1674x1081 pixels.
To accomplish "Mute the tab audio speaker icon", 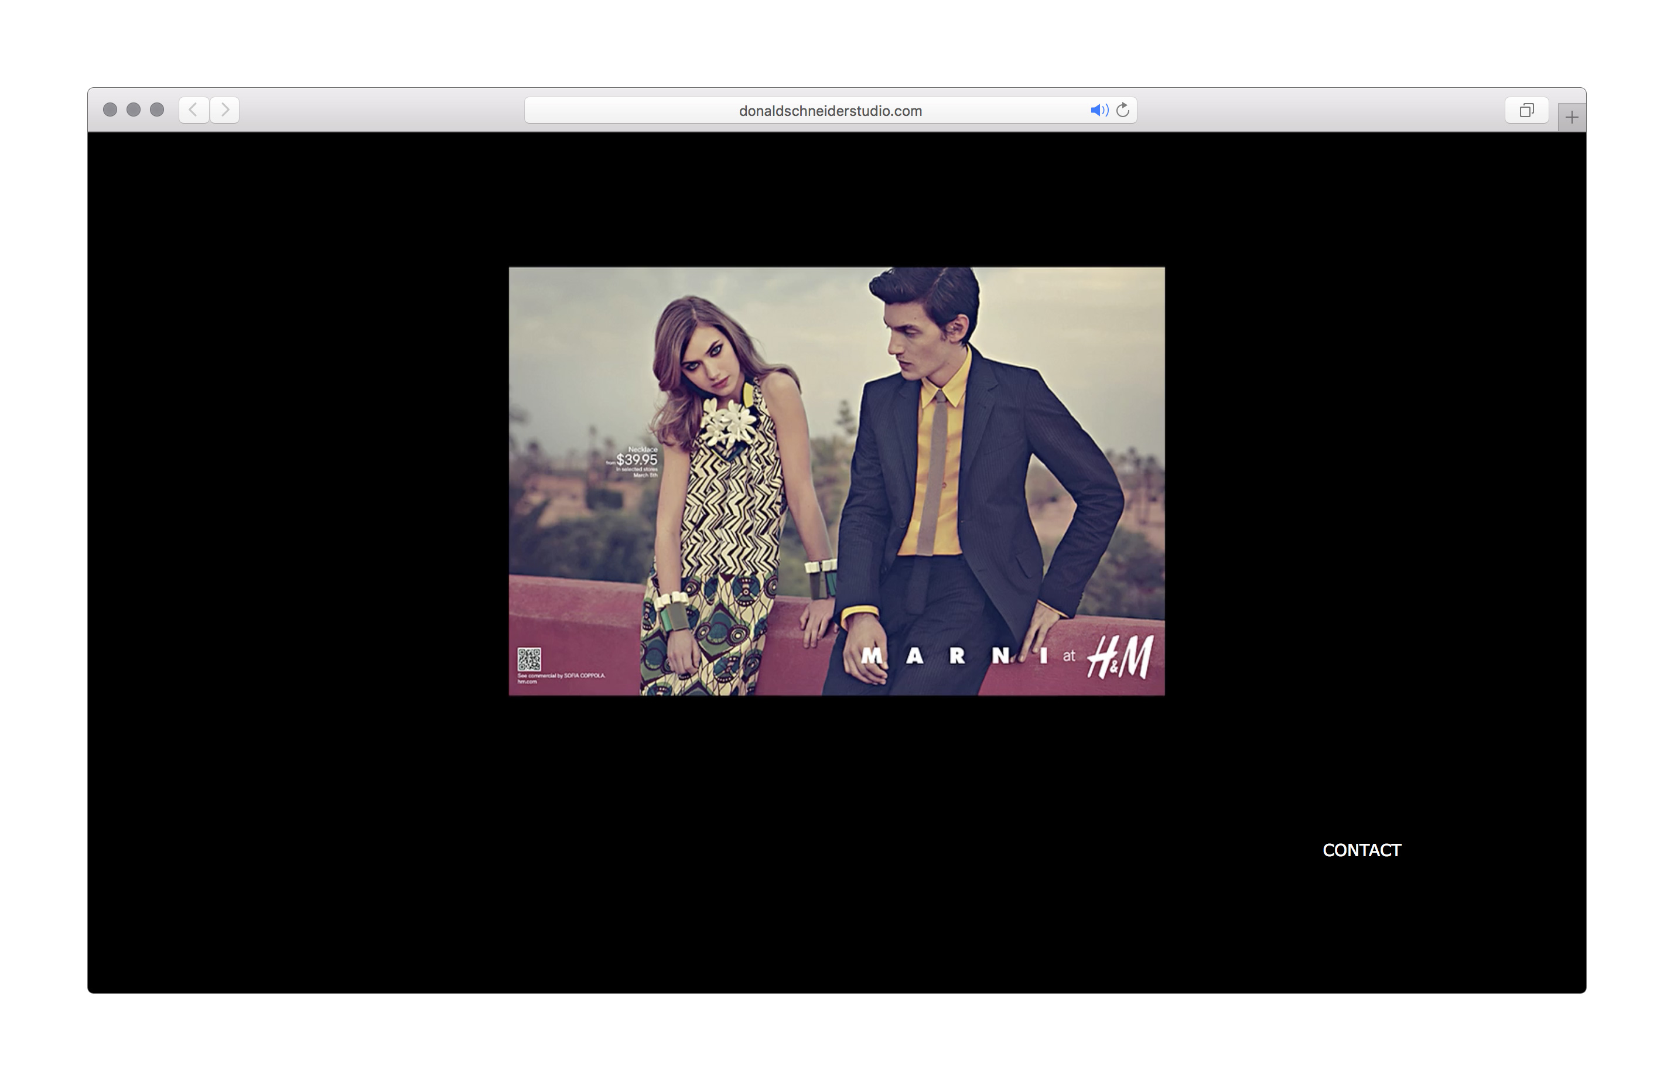I will (x=1099, y=110).
